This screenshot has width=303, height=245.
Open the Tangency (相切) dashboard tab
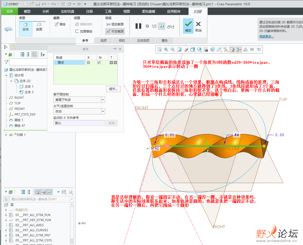[x=122, y=41]
